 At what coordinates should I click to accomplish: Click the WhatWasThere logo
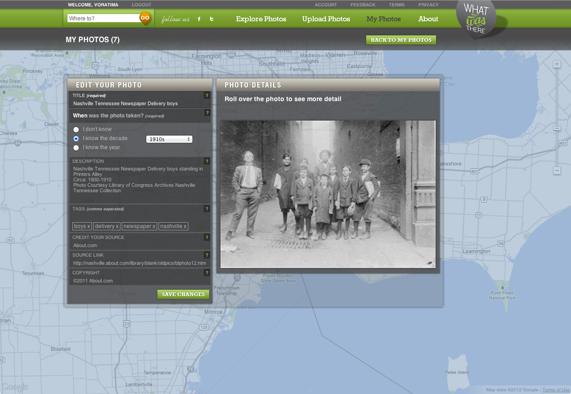(x=476, y=19)
